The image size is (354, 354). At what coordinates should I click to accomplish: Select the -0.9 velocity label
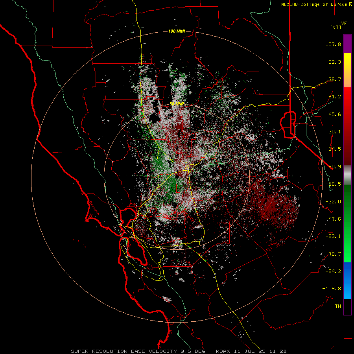[x=335, y=167]
